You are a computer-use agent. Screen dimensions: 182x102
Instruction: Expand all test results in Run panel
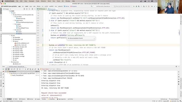click(17, 69)
